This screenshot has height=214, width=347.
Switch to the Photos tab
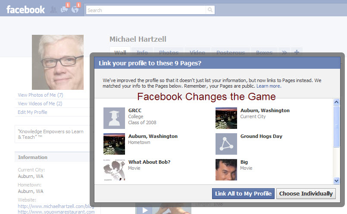click(x=169, y=52)
